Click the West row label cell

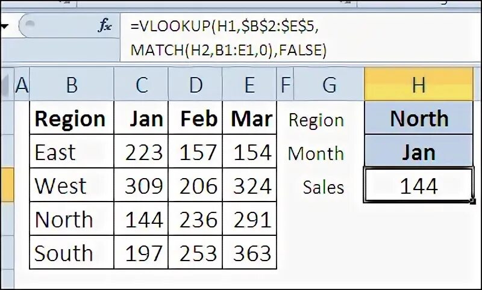click(72, 185)
